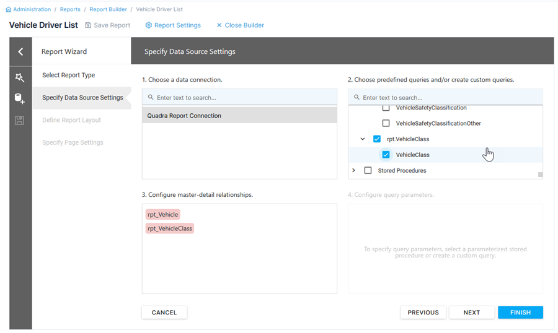Click the disabled save disk sidebar icon
The width and height of the screenshot is (558, 333).
(20, 121)
